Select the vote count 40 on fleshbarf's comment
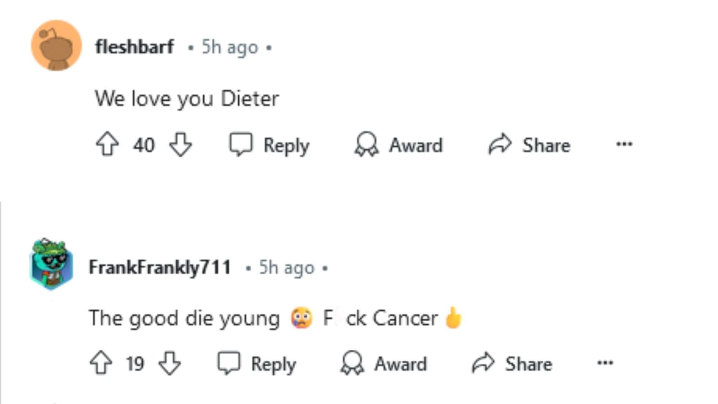 (144, 145)
